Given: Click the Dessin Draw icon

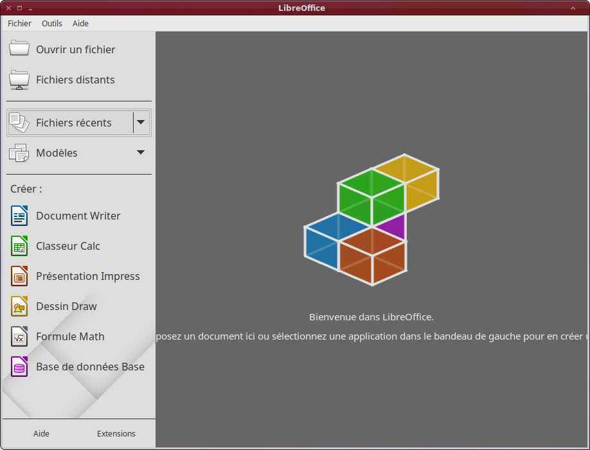Looking at the screenshot, I should click(x=19, y=306).
